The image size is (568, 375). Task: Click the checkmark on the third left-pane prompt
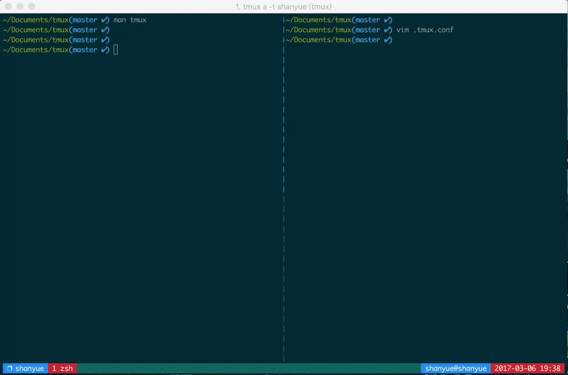(x=104, y=39)
